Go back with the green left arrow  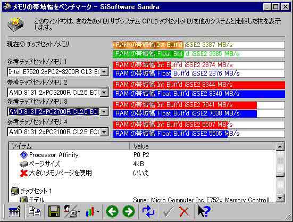tap(112, 211)
